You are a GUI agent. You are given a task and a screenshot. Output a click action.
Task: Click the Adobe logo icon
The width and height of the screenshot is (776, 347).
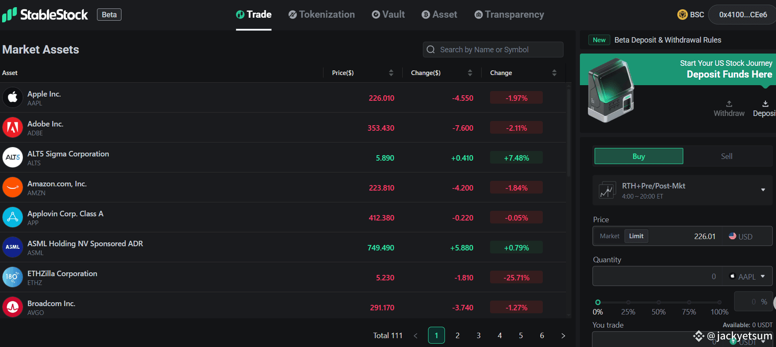coord(13,127)
